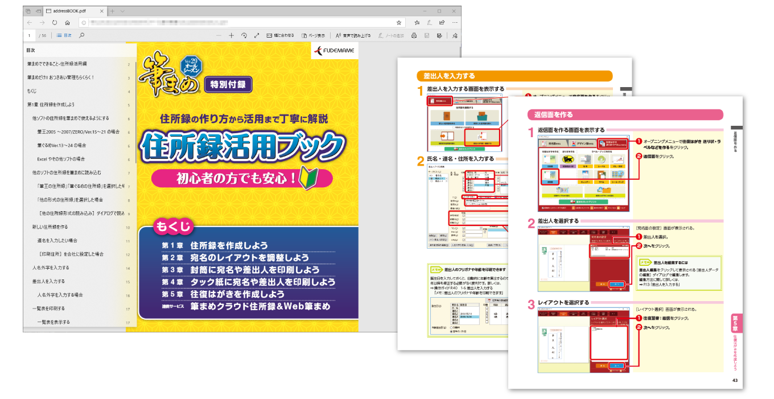Viewport: 774px width, 399px height.
Task: Pin the PDF toolbar
Action: (455, 35)
